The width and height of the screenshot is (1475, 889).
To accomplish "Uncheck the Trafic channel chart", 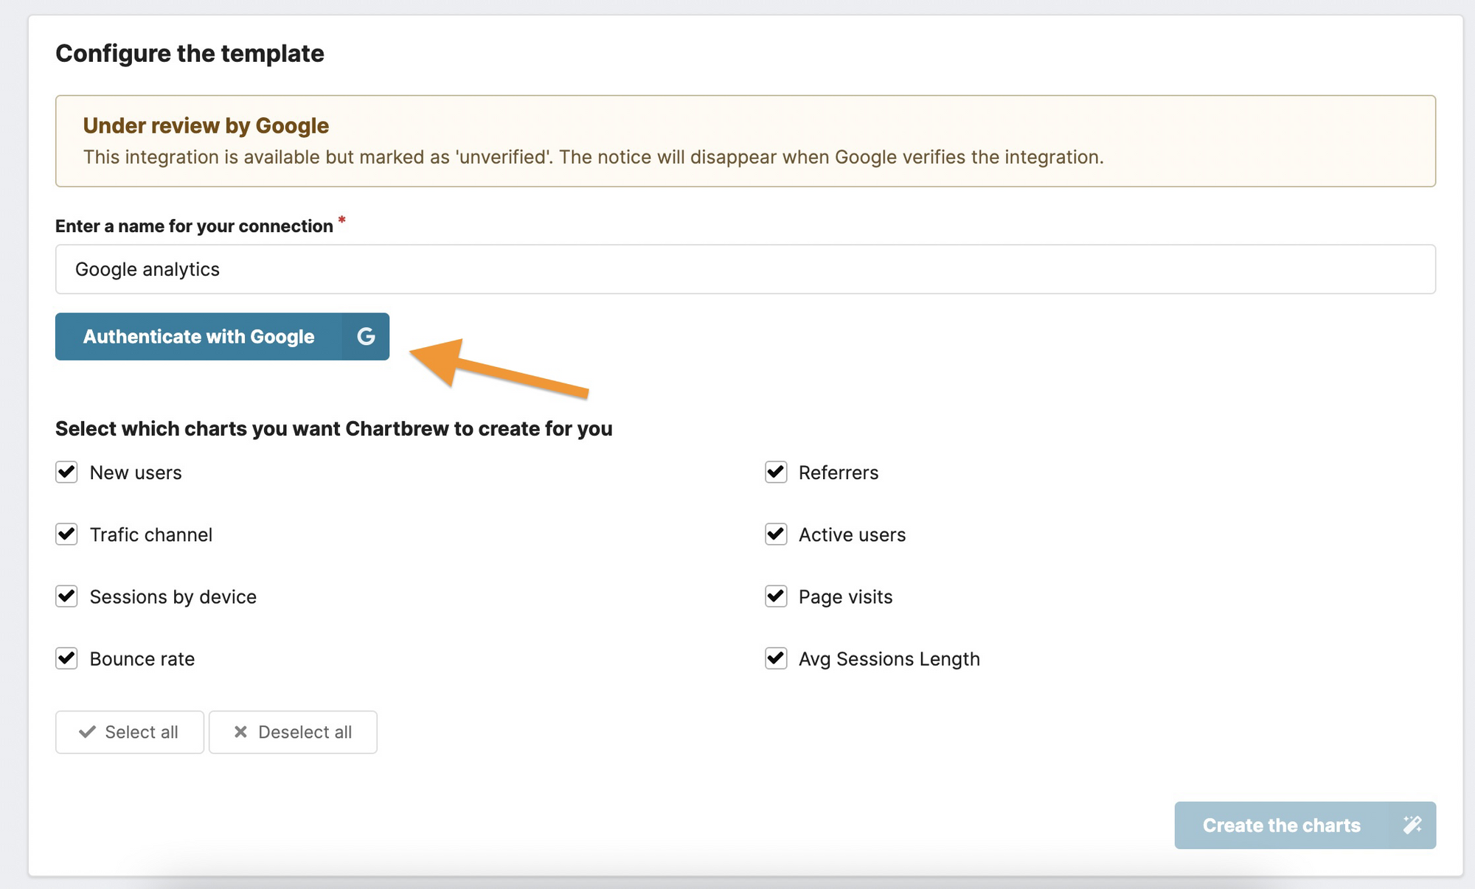I will point(66,534).
